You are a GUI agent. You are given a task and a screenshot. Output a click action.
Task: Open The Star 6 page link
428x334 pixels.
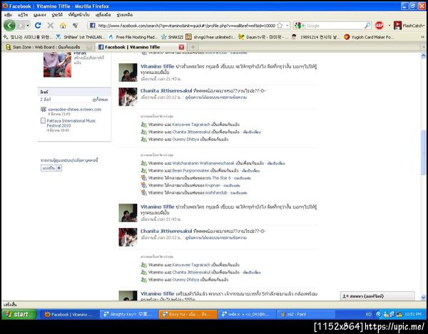coord(221,178)
